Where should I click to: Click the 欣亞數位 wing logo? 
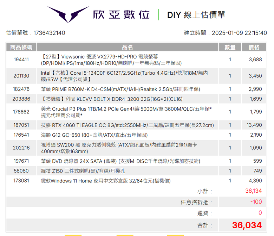(68, 14)
